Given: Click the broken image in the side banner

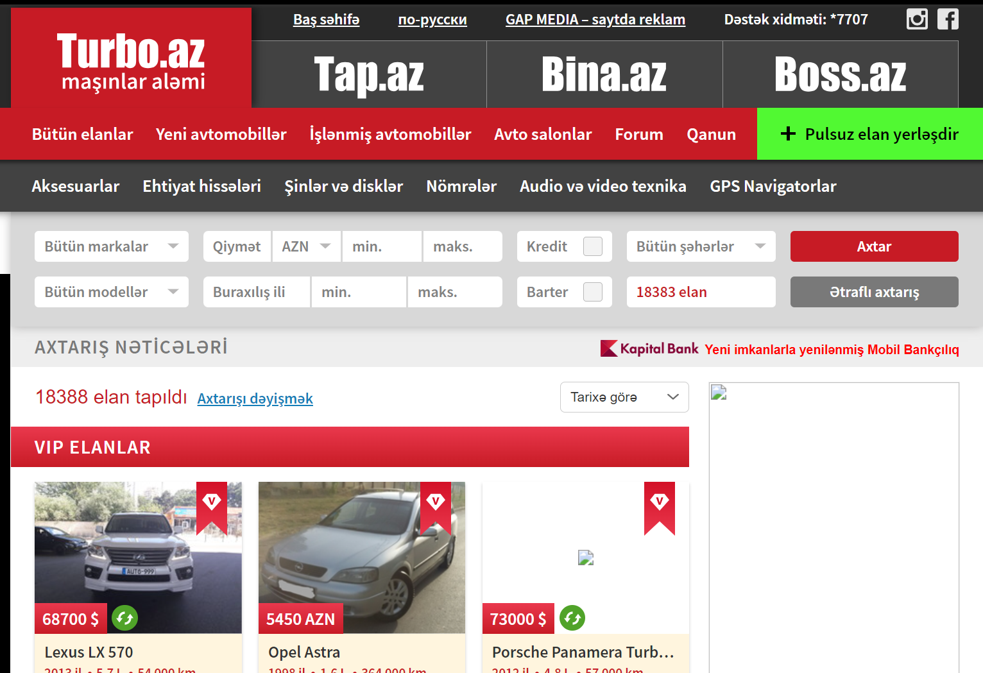Looking at the screenshot, I should tap(719, 392).
